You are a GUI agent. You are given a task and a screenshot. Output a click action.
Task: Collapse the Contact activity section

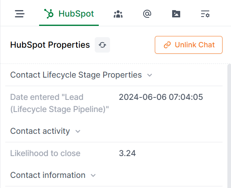[78, 131]
